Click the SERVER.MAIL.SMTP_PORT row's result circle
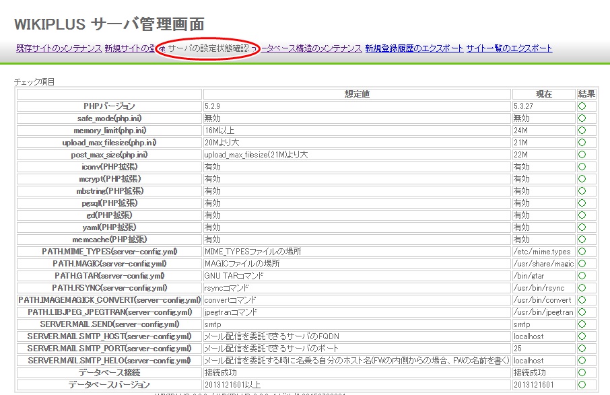The width and height of the screenshot is (610, 395). pos(582,349)
